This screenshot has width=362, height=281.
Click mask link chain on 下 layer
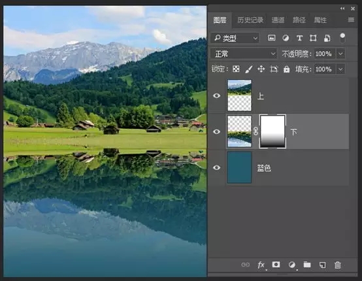coord(255,131)
